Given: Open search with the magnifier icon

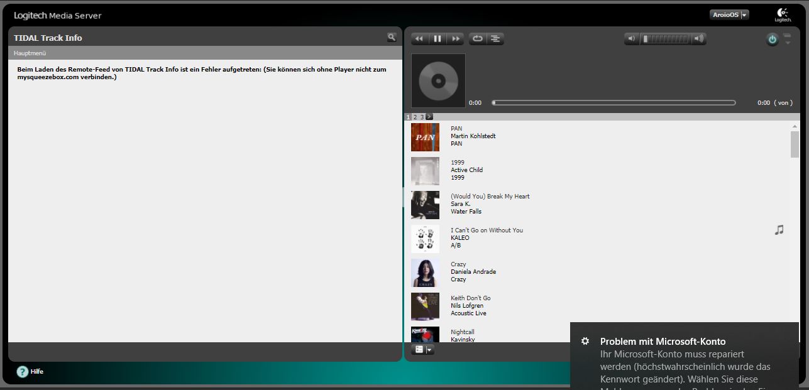Looking at the screenshot, I should pos(392,37).
